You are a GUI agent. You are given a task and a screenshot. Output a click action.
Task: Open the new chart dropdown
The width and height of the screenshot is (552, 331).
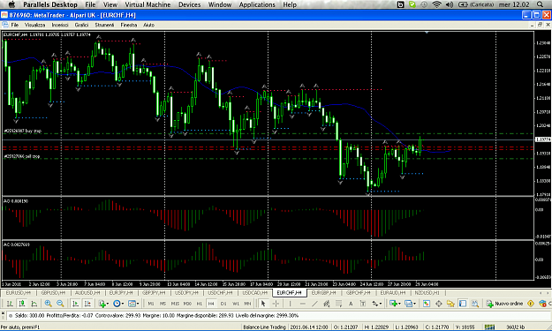click(396, 304)
